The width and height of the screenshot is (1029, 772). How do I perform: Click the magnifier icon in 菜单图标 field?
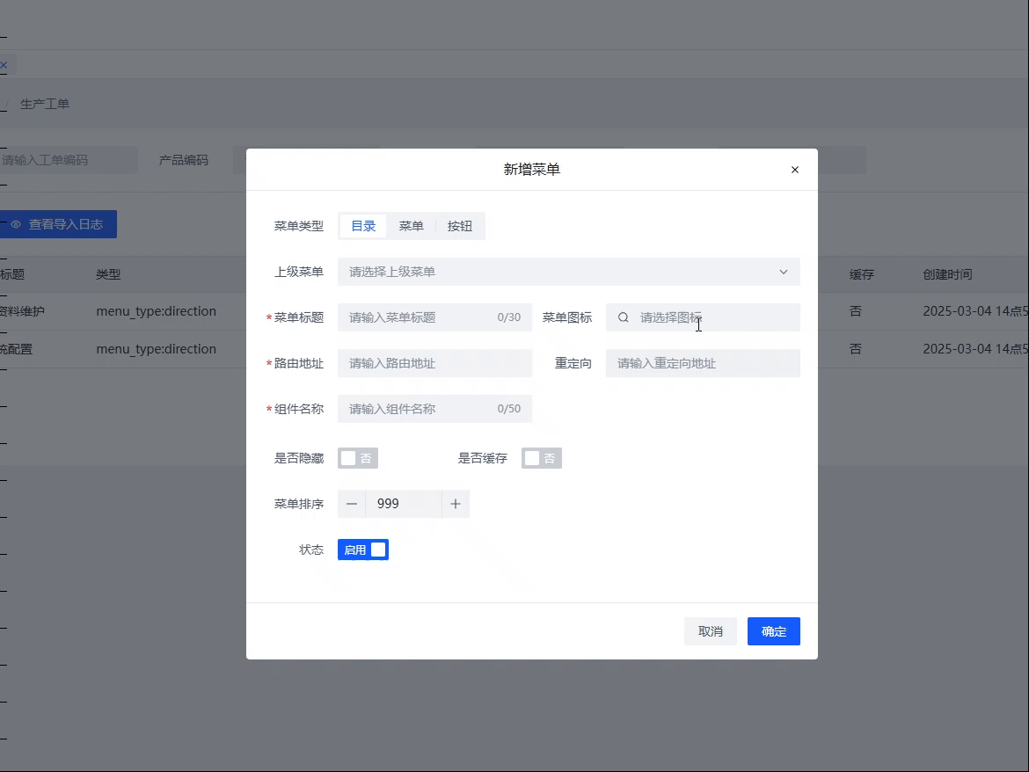tap(623, 317)
